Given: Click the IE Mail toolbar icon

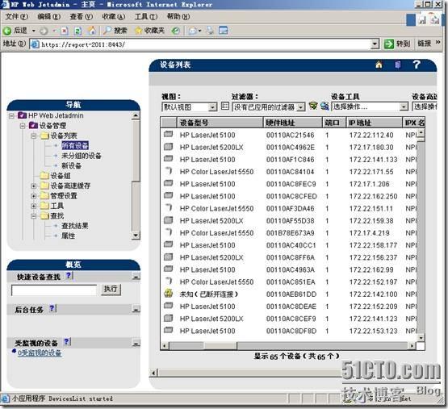Looking at the screenshot, I should coord(194,31).
